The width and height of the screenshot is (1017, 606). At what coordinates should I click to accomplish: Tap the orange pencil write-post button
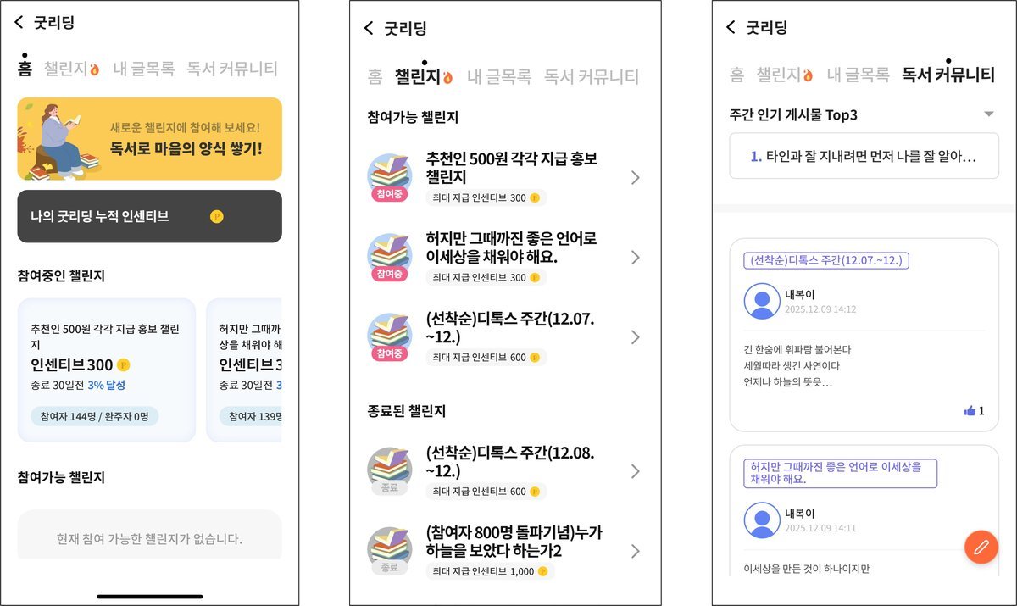coord(981,546)
